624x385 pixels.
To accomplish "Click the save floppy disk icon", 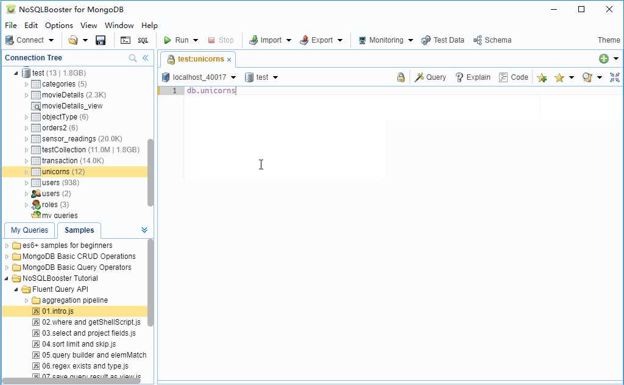I will click(x=101, y=40).
